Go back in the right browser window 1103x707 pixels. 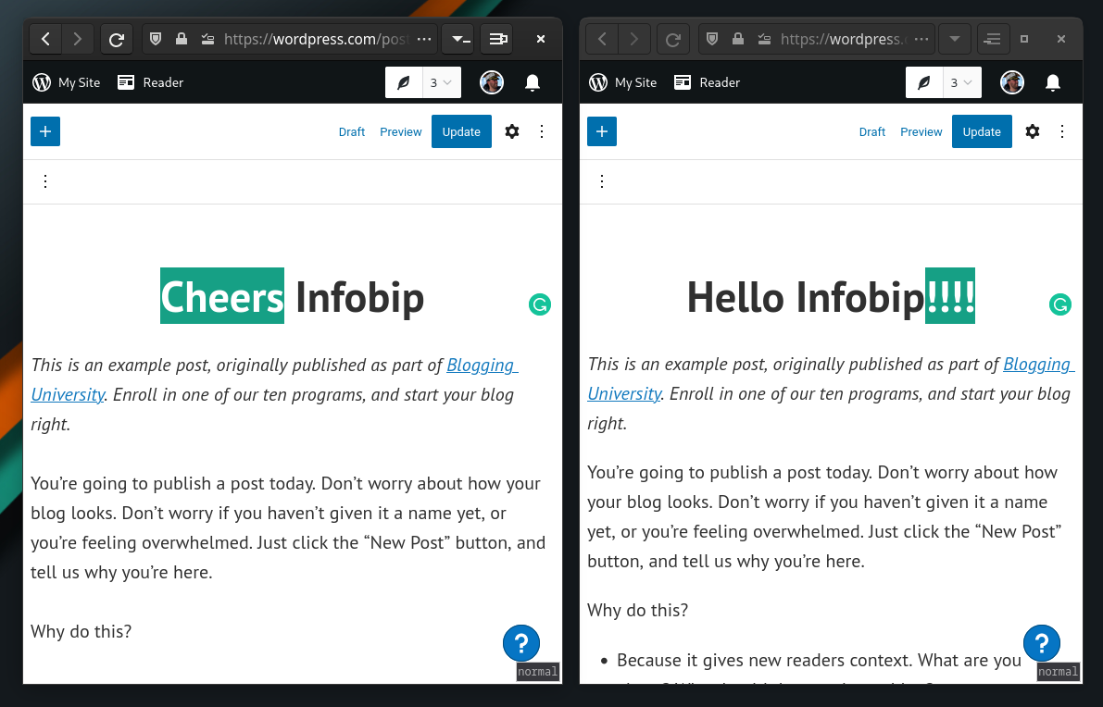coord(602,40)
